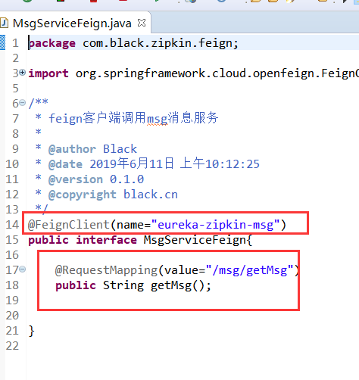The width and height of the screenshot is (359, 380).
Task: Collapse the getMsg method at line 17
Action: pos(23,269)
